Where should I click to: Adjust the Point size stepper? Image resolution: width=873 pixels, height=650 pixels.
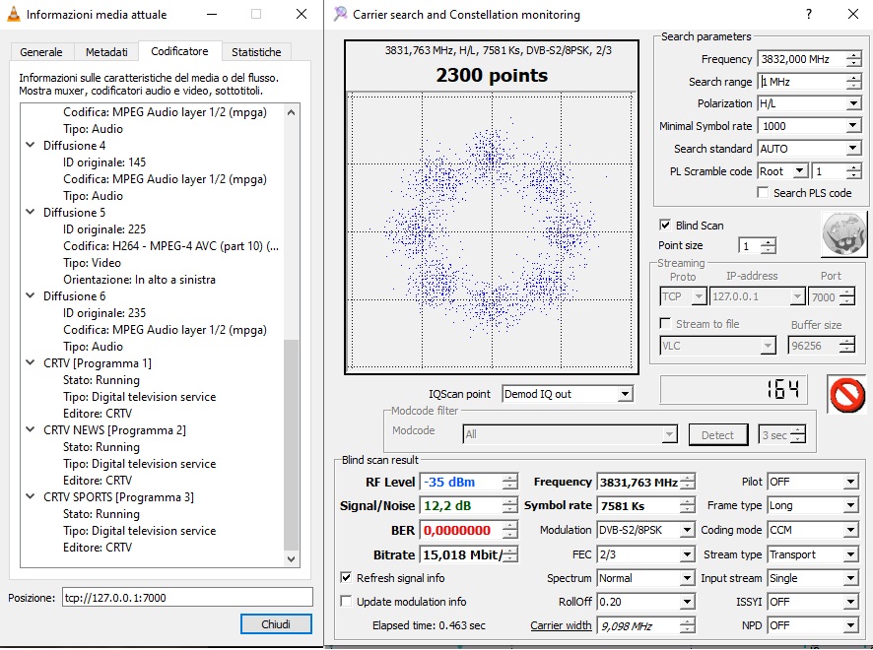769,245
